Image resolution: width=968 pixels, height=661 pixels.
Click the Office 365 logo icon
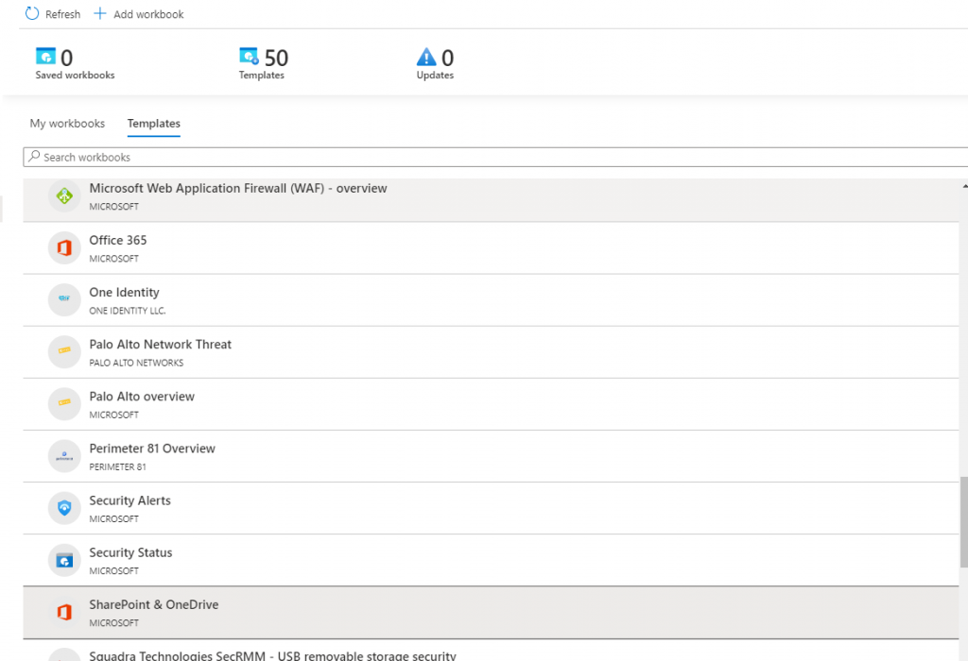(64, 247)
